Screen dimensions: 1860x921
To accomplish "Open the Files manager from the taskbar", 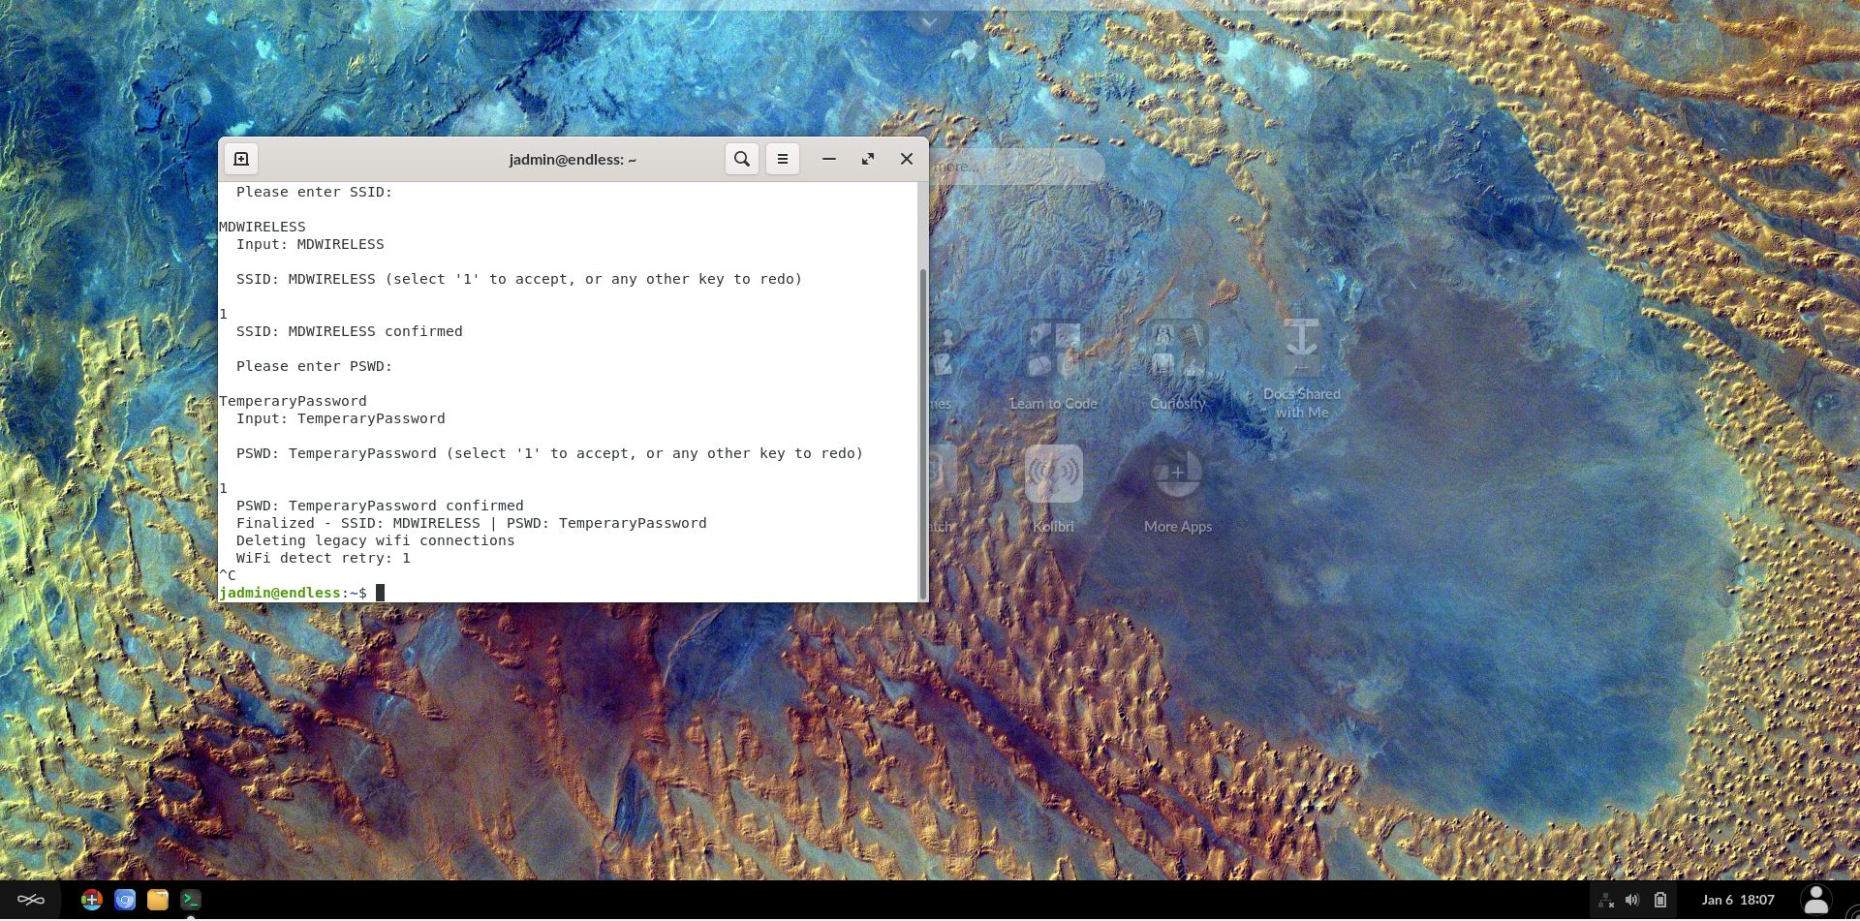I will click(158, 900).
